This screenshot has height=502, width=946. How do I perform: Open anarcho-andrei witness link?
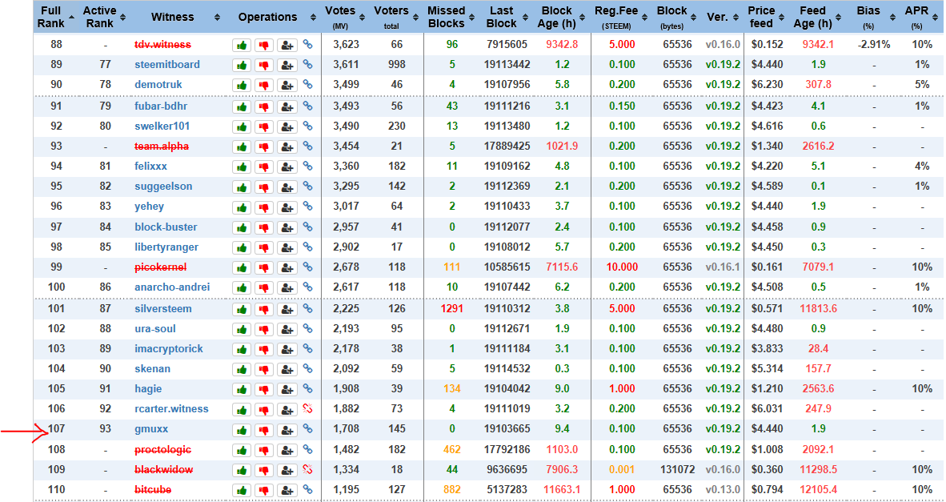tap(172, 287)
